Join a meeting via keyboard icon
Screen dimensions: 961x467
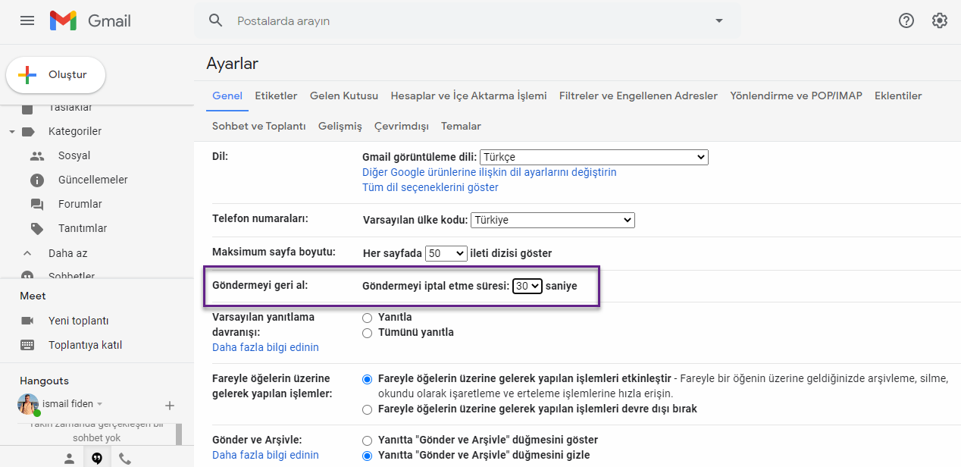pyautogui.click(x=27, y=345)
